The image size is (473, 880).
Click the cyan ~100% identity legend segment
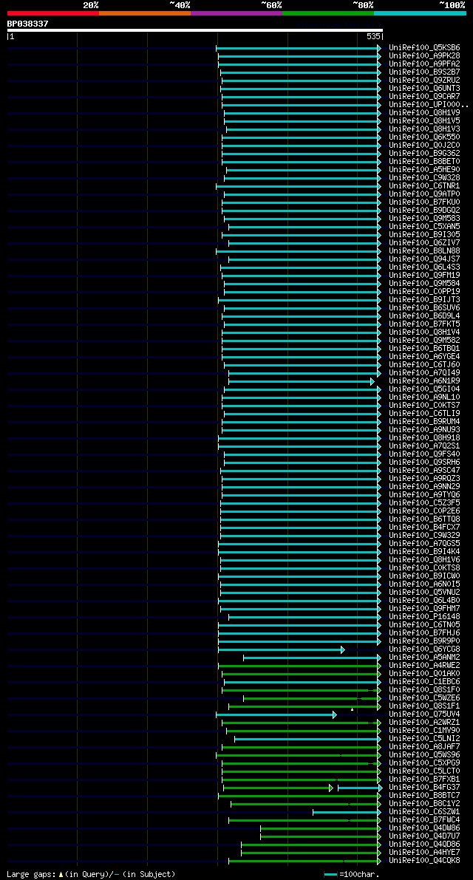click(x=421, y=13)
